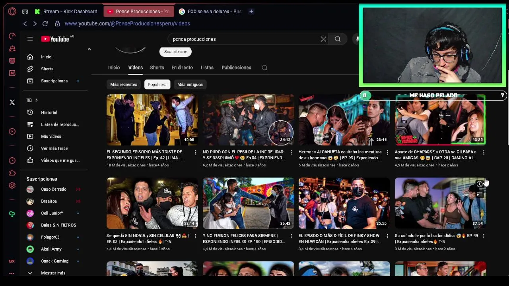Switch to Stream - Kick Dashboard tab
Image resolution: width=509 pixels, height=286 pixels.
point(66,12)
